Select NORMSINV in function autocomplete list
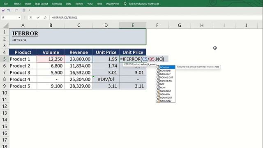Viewport: 263px width, 148px height. tap(166, 101)
